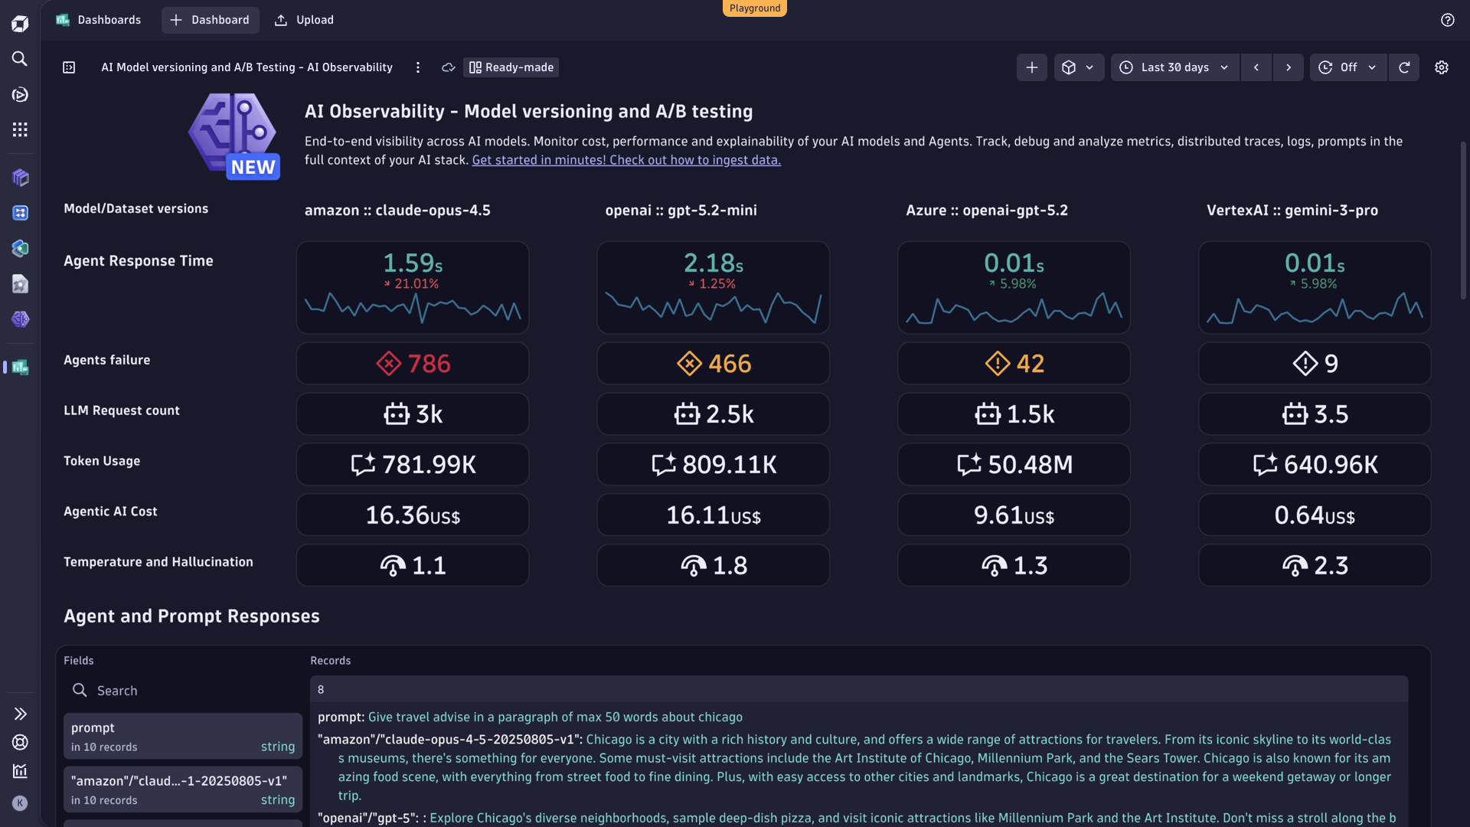1470x827 pixels.
Task: Open the Get started ingest data link
Action: tap(626, 160)
